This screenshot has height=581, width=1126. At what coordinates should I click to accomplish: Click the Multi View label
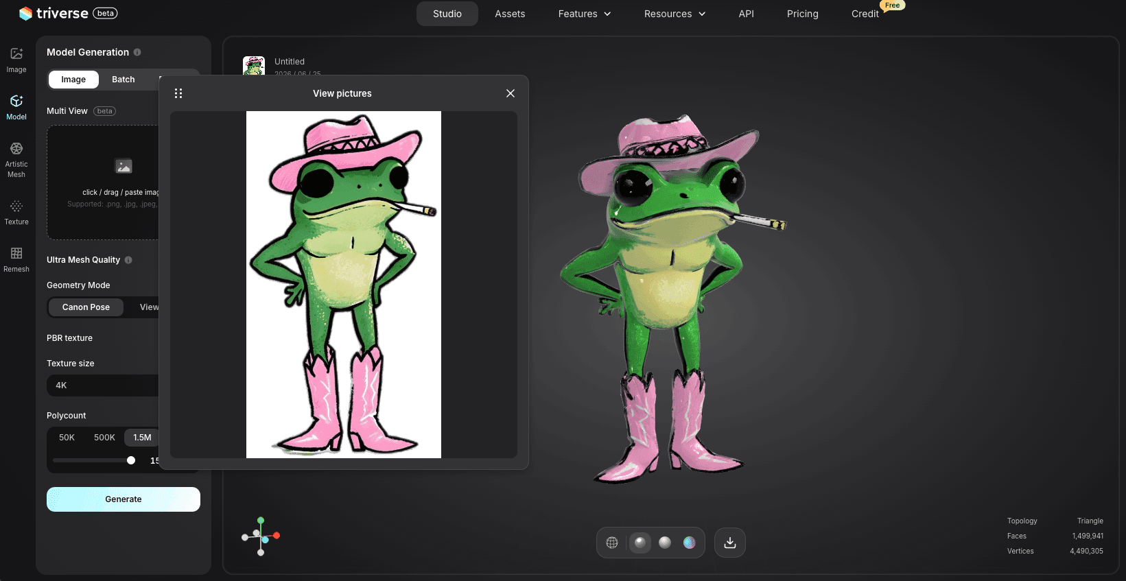point(67,111)
